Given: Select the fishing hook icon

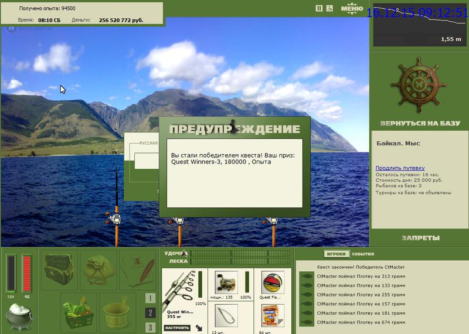Looking at the screenshot, I should pos(226,316).
